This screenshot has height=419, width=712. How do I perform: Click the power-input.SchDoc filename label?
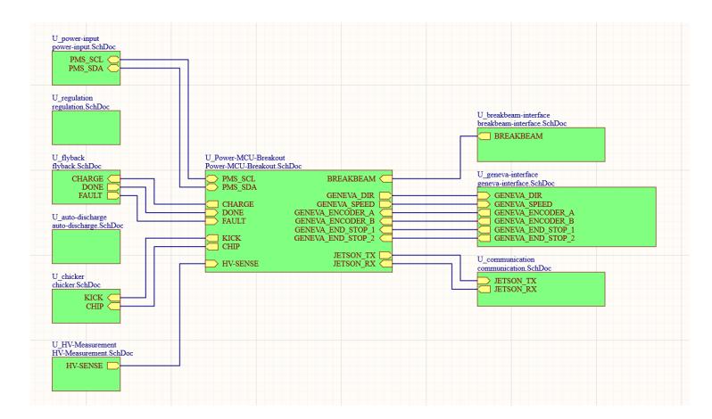tap(84, 46)
